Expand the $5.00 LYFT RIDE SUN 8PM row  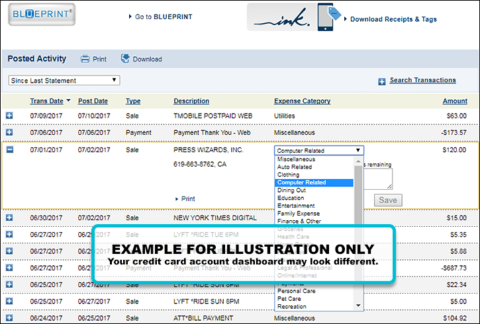(9, 301)
